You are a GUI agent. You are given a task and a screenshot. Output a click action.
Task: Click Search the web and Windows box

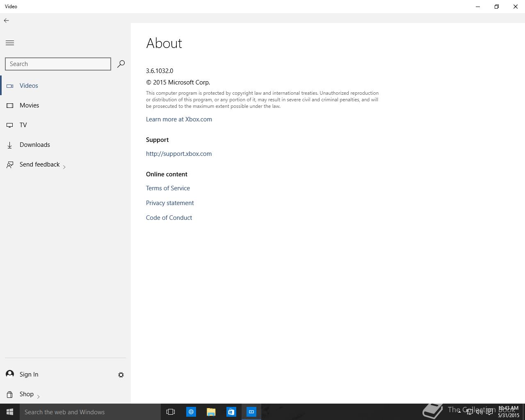(x=90, y=412)
